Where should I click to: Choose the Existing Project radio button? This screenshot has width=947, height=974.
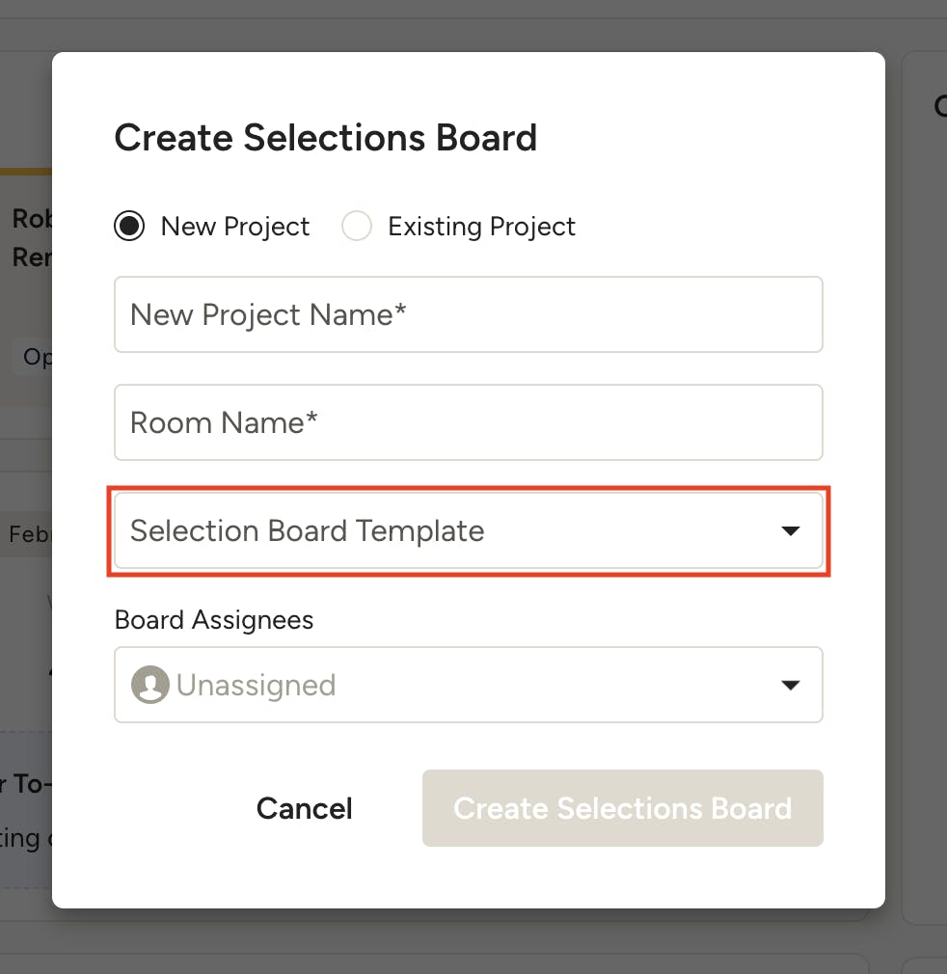click(357, 227)
